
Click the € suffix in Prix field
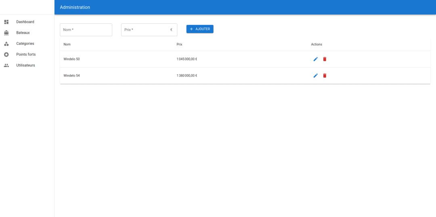(x=171, y=30)
